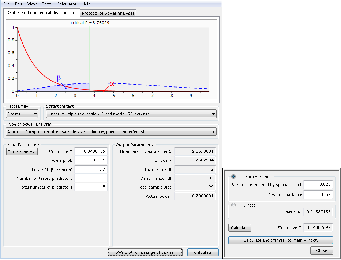Open the Tests menu

46,4
